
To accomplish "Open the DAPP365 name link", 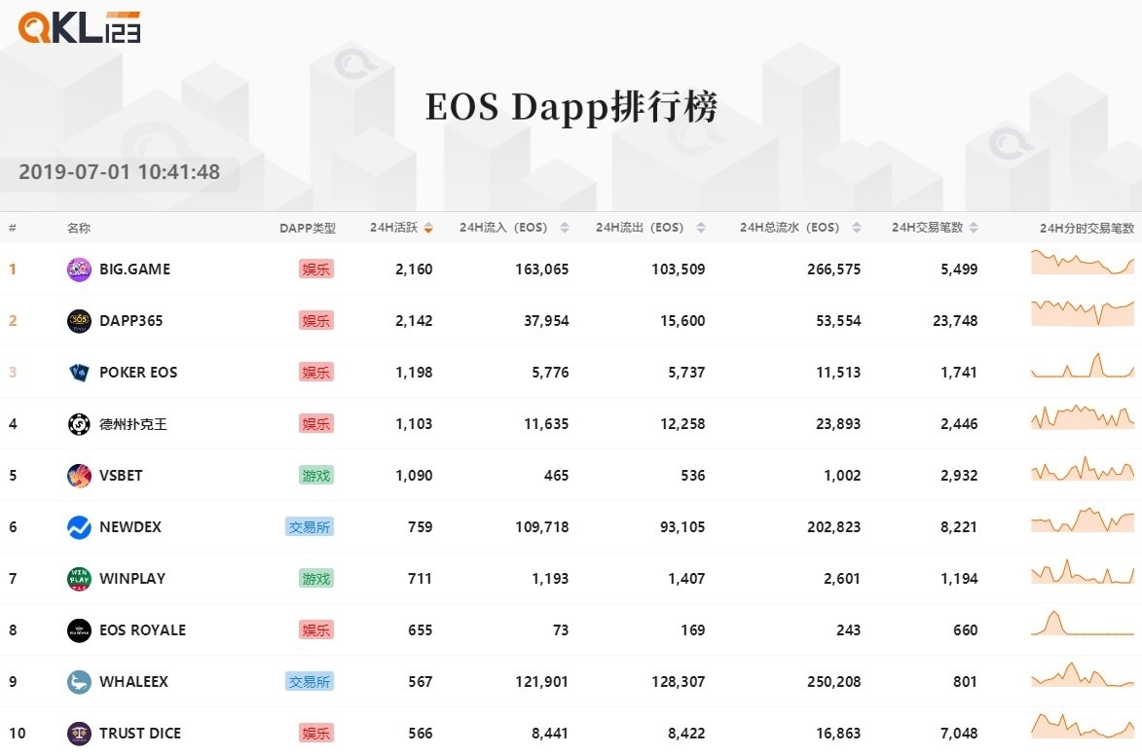I will pyautogui.click(x=131, y=321).
